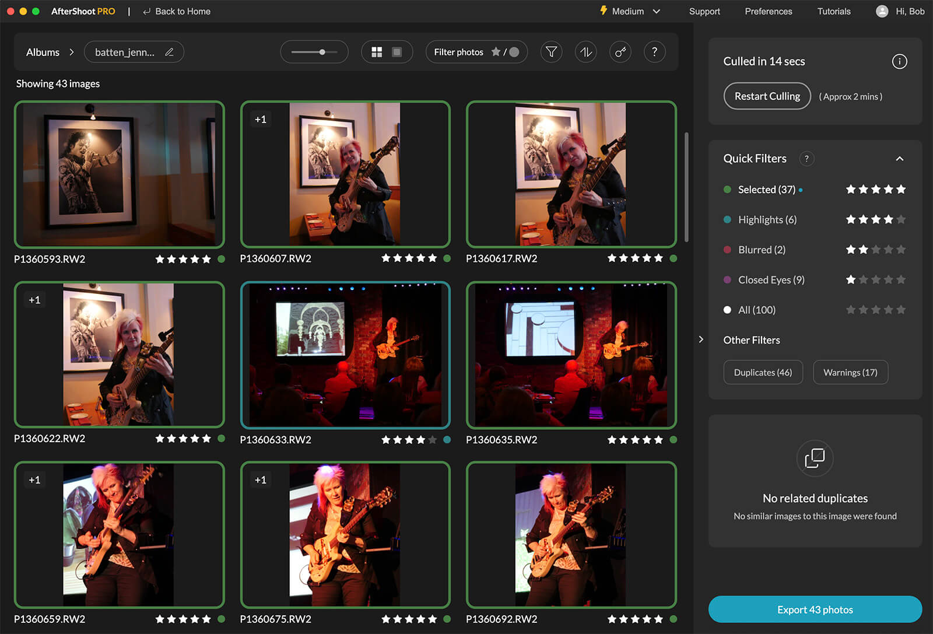Open Quick Filters help tooltip
The width and height of the screenshot is (933, 634).
pos(806,159)
